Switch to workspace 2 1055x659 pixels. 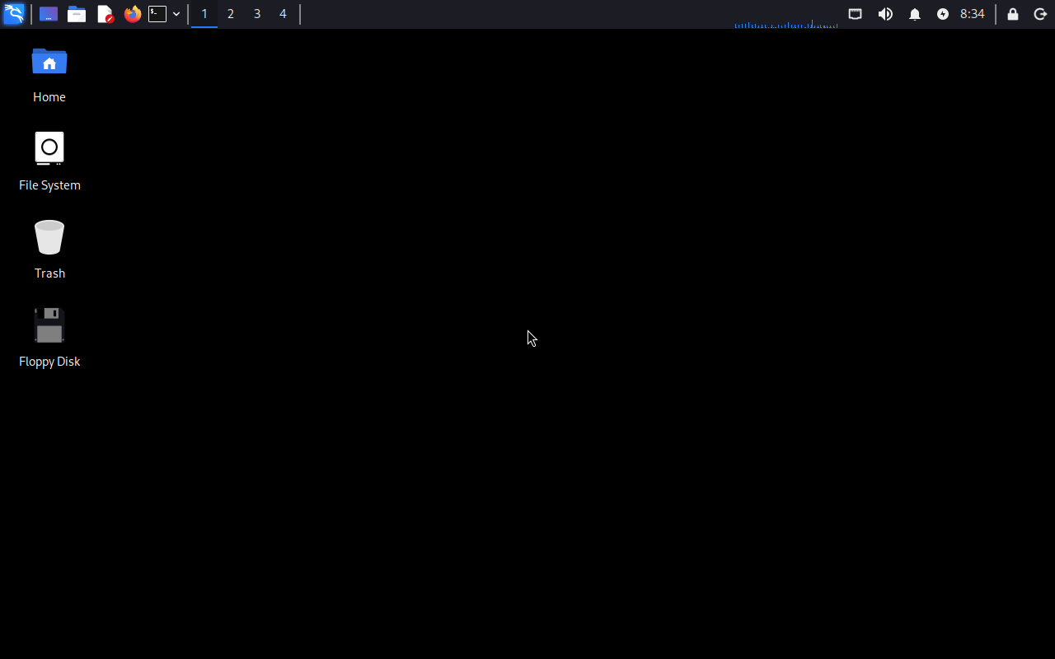[231, 14]
